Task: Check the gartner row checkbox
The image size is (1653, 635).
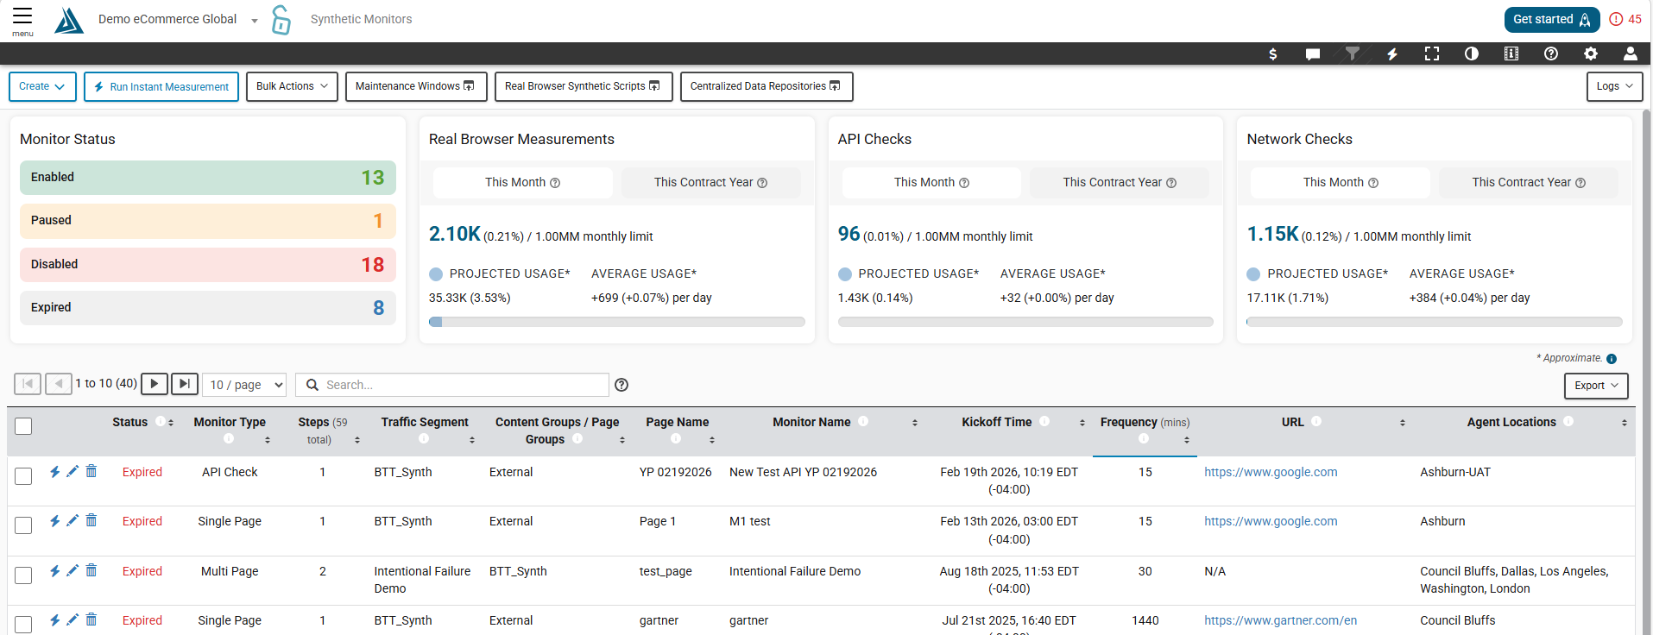Action: (23, 625)
